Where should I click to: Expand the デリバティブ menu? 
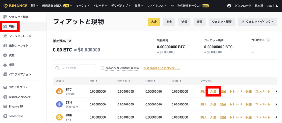pos(121,6)
